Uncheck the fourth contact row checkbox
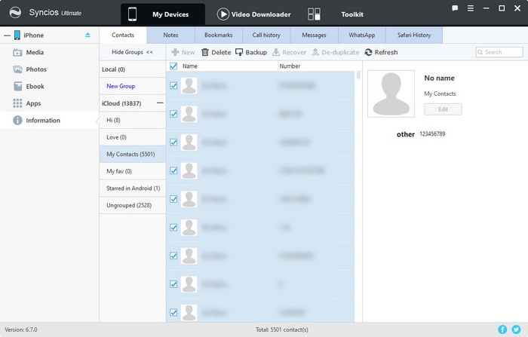This screenshot has width=528, height=337. point(173,170)
